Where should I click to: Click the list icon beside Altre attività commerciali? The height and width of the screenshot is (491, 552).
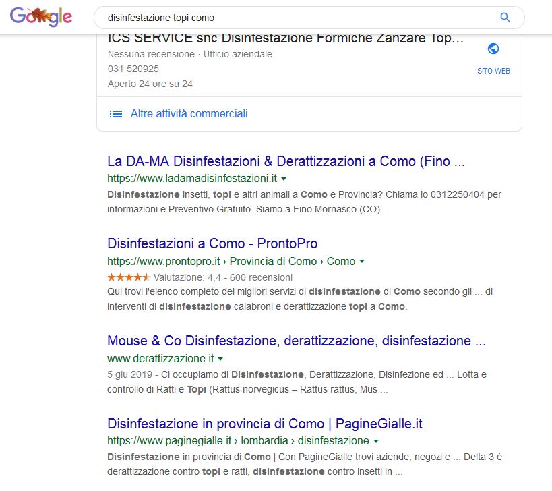tap(116, 114)
